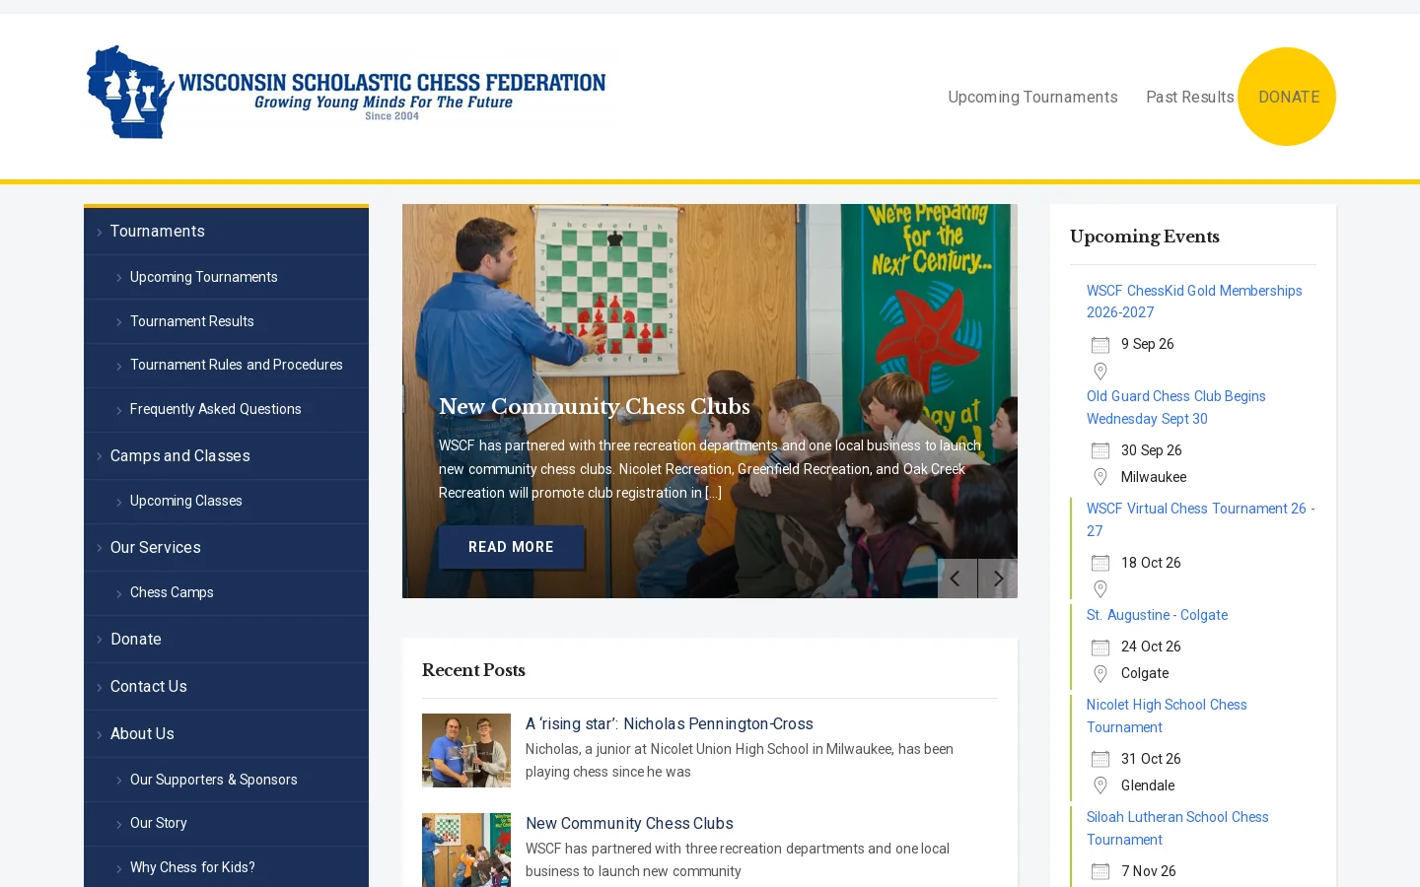Open Why Chess for Kids? page

[226, 868]
